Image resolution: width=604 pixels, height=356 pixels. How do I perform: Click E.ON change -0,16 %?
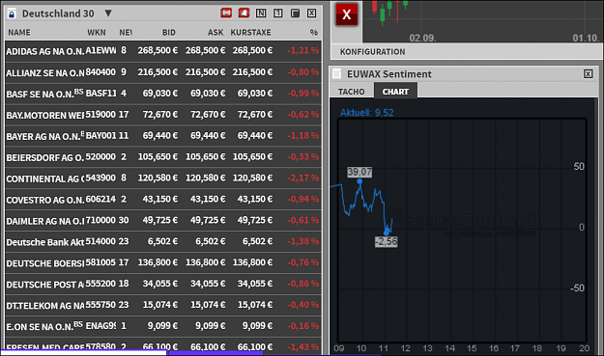coord(303,326)
